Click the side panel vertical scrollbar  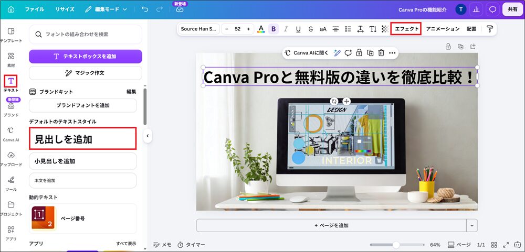(145, 107)
